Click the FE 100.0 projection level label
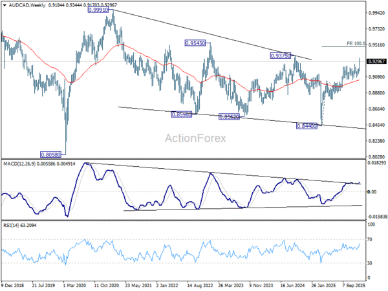The width and height of the screenshot is (388, 291). 356,43
